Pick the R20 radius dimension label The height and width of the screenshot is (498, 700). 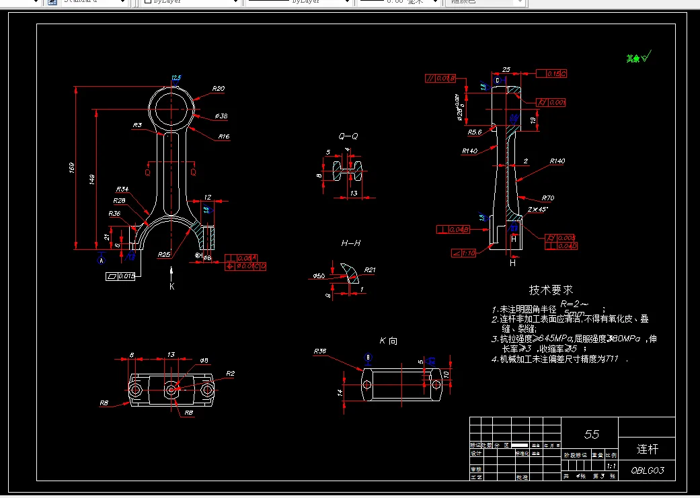(x=218, y=88)
